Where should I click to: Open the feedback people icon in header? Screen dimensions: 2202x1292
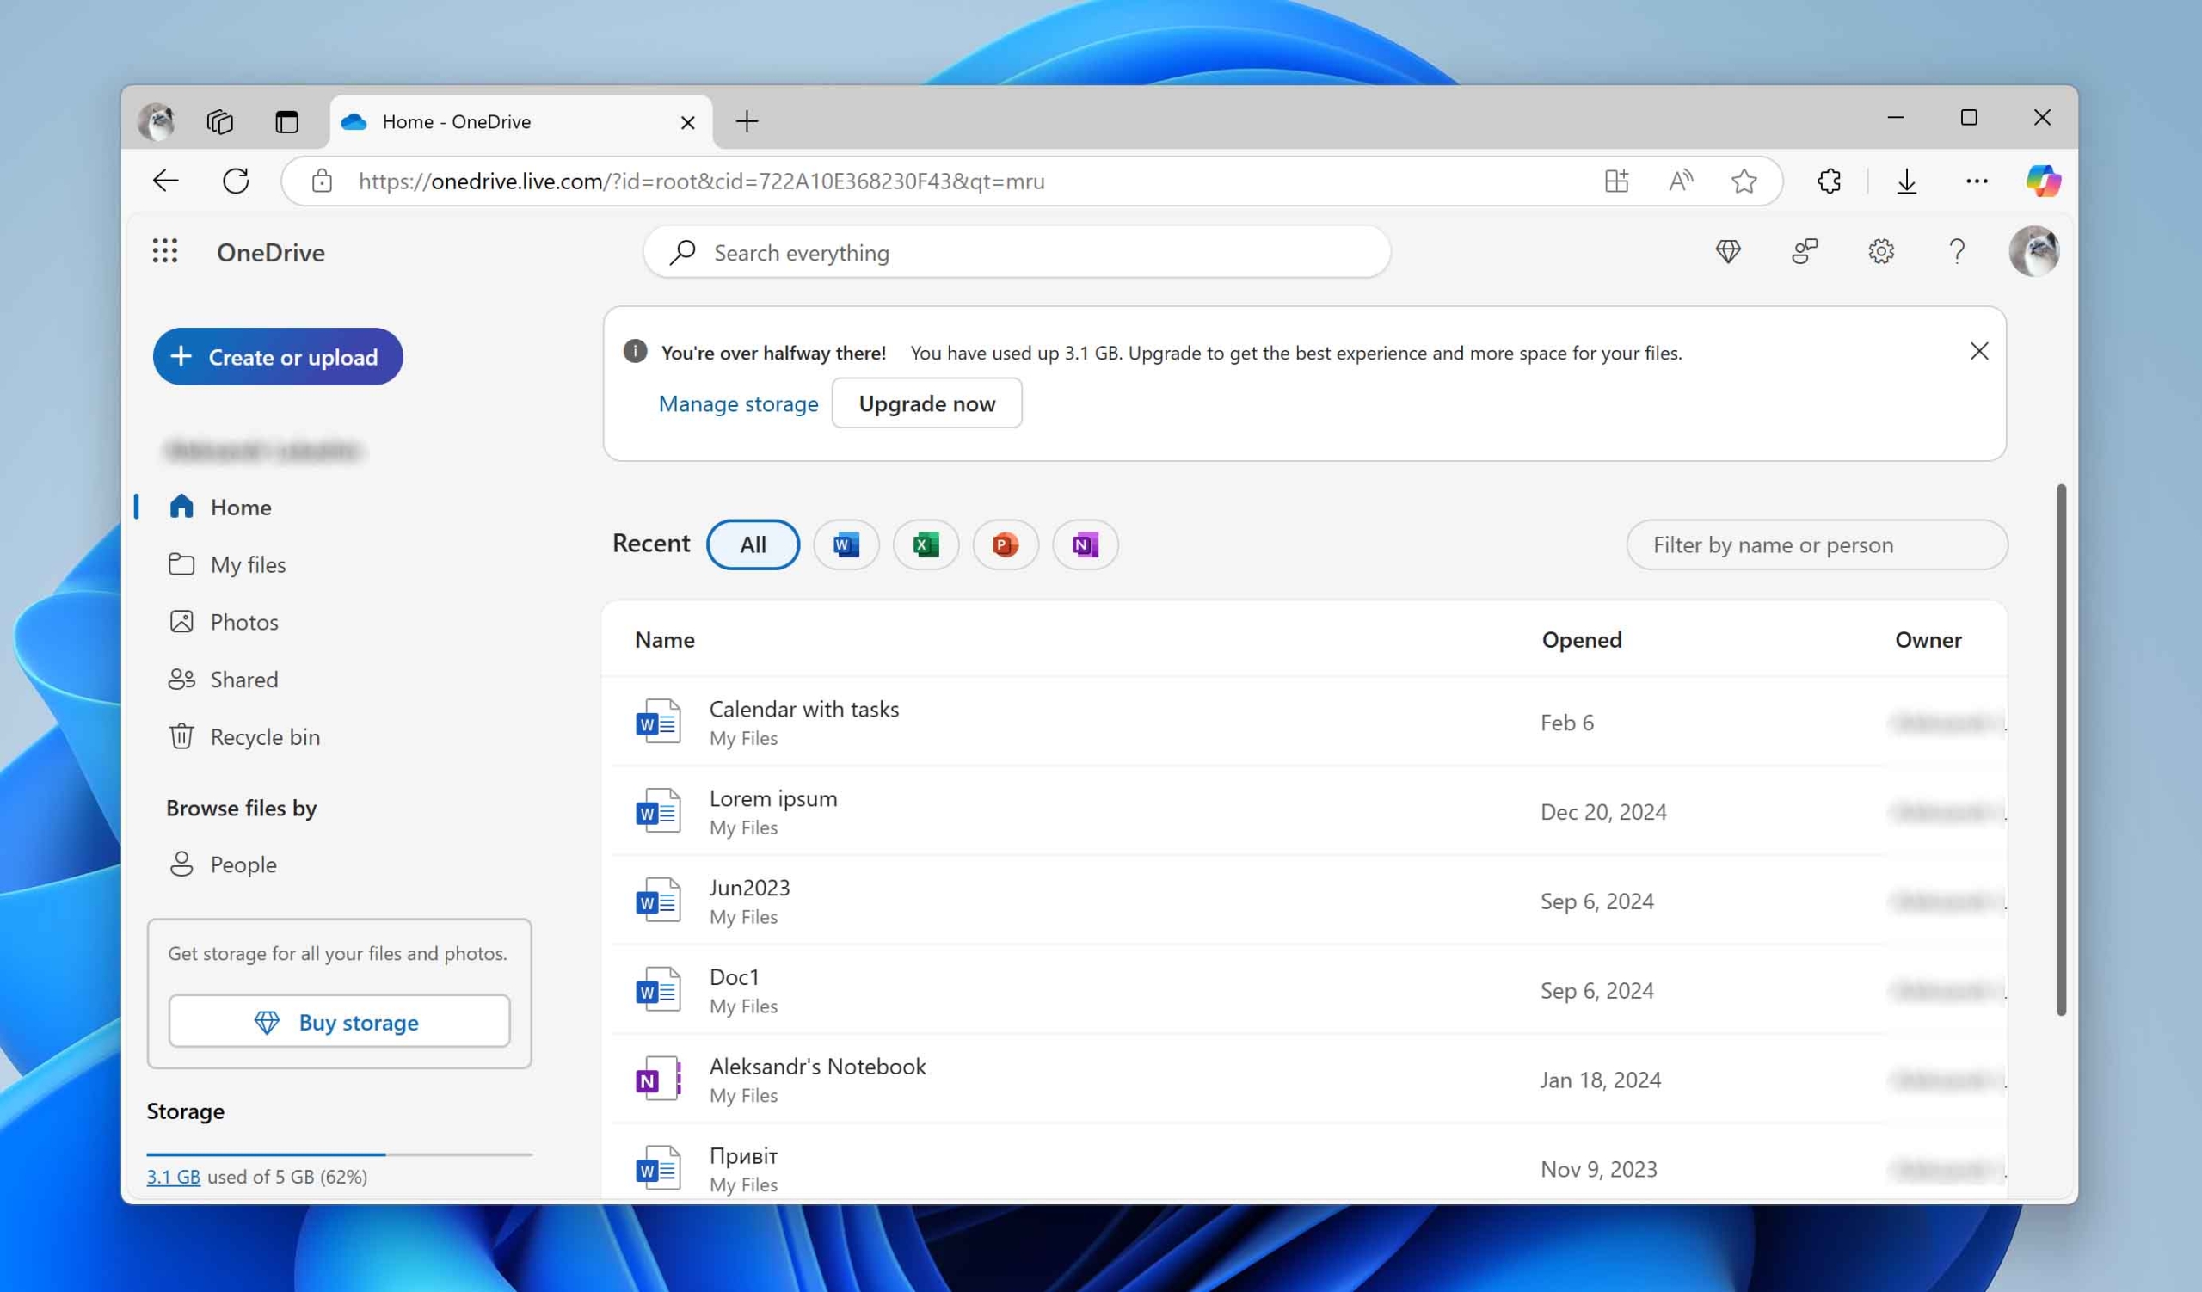pyautogui.click(x=1805, y=251)
